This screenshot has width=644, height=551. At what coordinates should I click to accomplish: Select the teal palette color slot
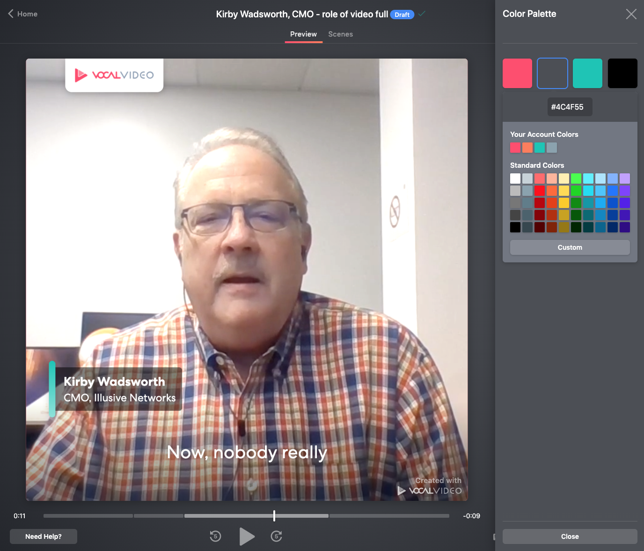point(587,74)
